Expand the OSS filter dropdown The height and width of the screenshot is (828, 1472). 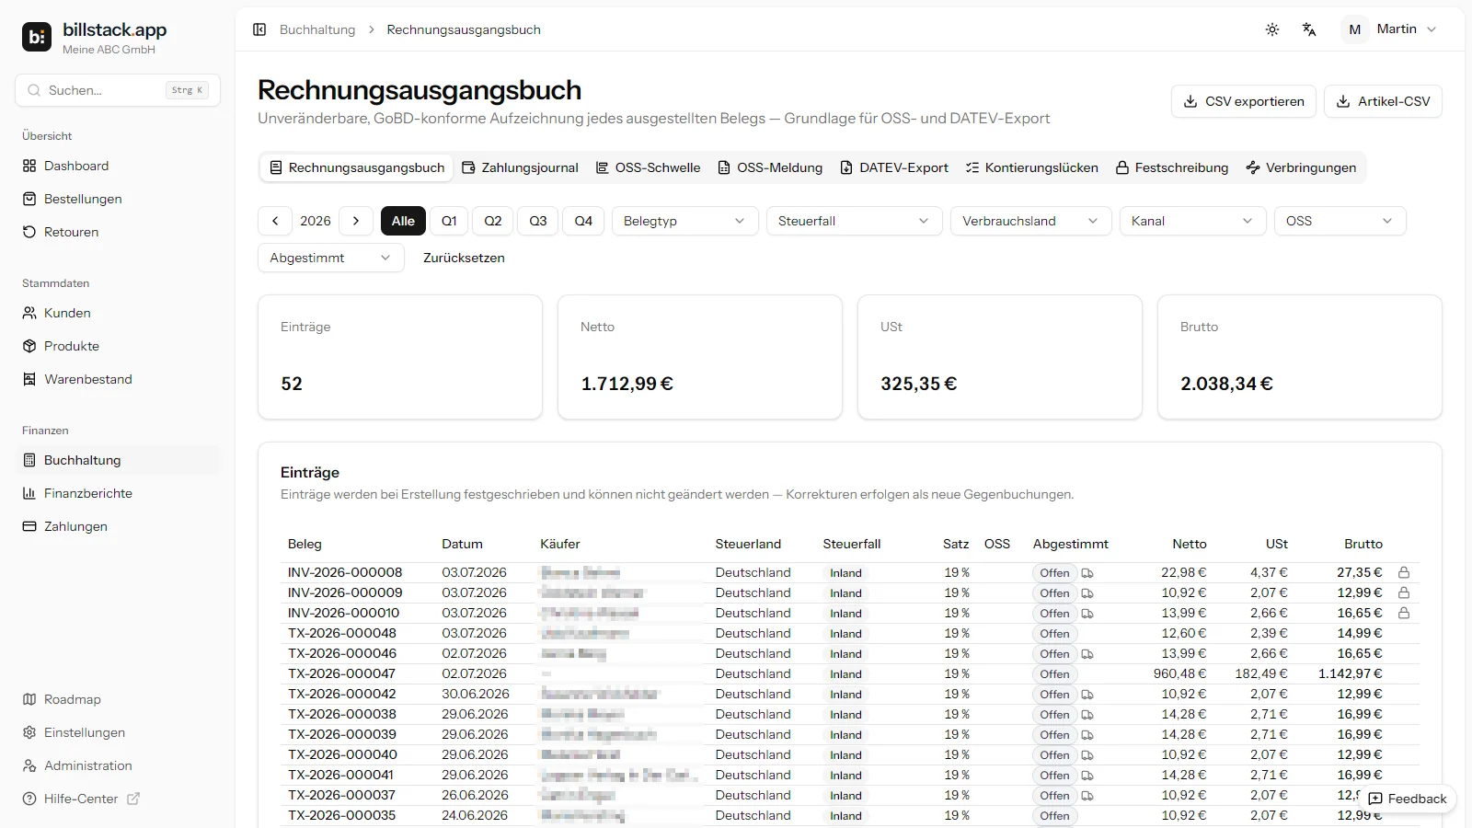[x=1340, y=221]
